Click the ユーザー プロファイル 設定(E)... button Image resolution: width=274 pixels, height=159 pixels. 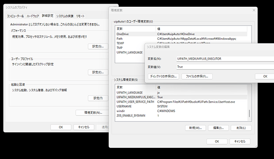coord(98,72)
